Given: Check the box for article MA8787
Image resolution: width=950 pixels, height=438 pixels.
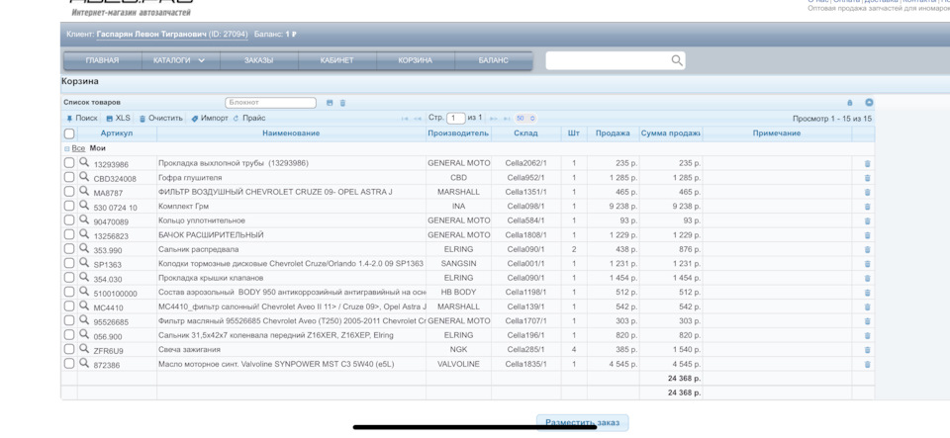Looking at the screenshot, I should (69, 192).
